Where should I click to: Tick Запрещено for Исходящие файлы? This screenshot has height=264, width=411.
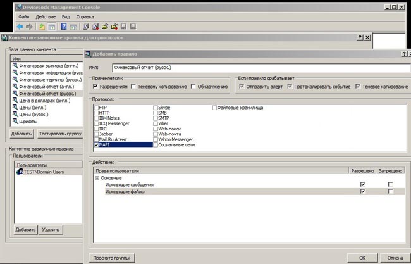click(x=390, y=191)
